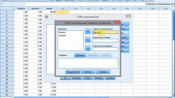This screenshot has height=98, width=175.
Task: Select the колво column header
Action: point(49,8)
